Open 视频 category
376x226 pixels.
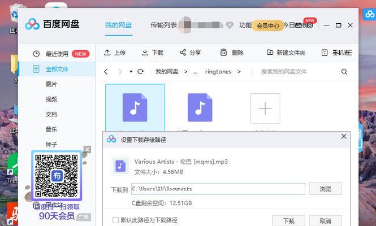[51, 99]
